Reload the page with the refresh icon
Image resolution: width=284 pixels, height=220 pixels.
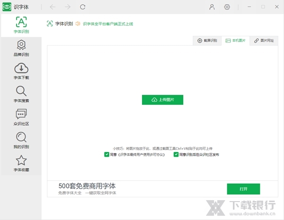[83, 7]
